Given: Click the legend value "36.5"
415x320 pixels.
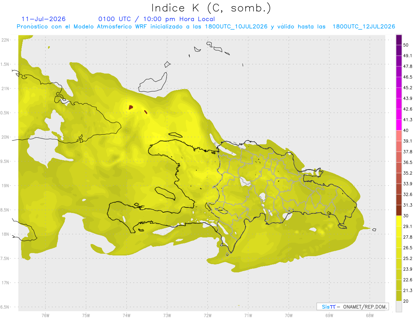Looking at the screenshot, I should pos(408,163).
